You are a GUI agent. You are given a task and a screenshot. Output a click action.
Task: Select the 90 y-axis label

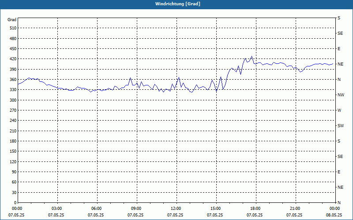[14, 172]
